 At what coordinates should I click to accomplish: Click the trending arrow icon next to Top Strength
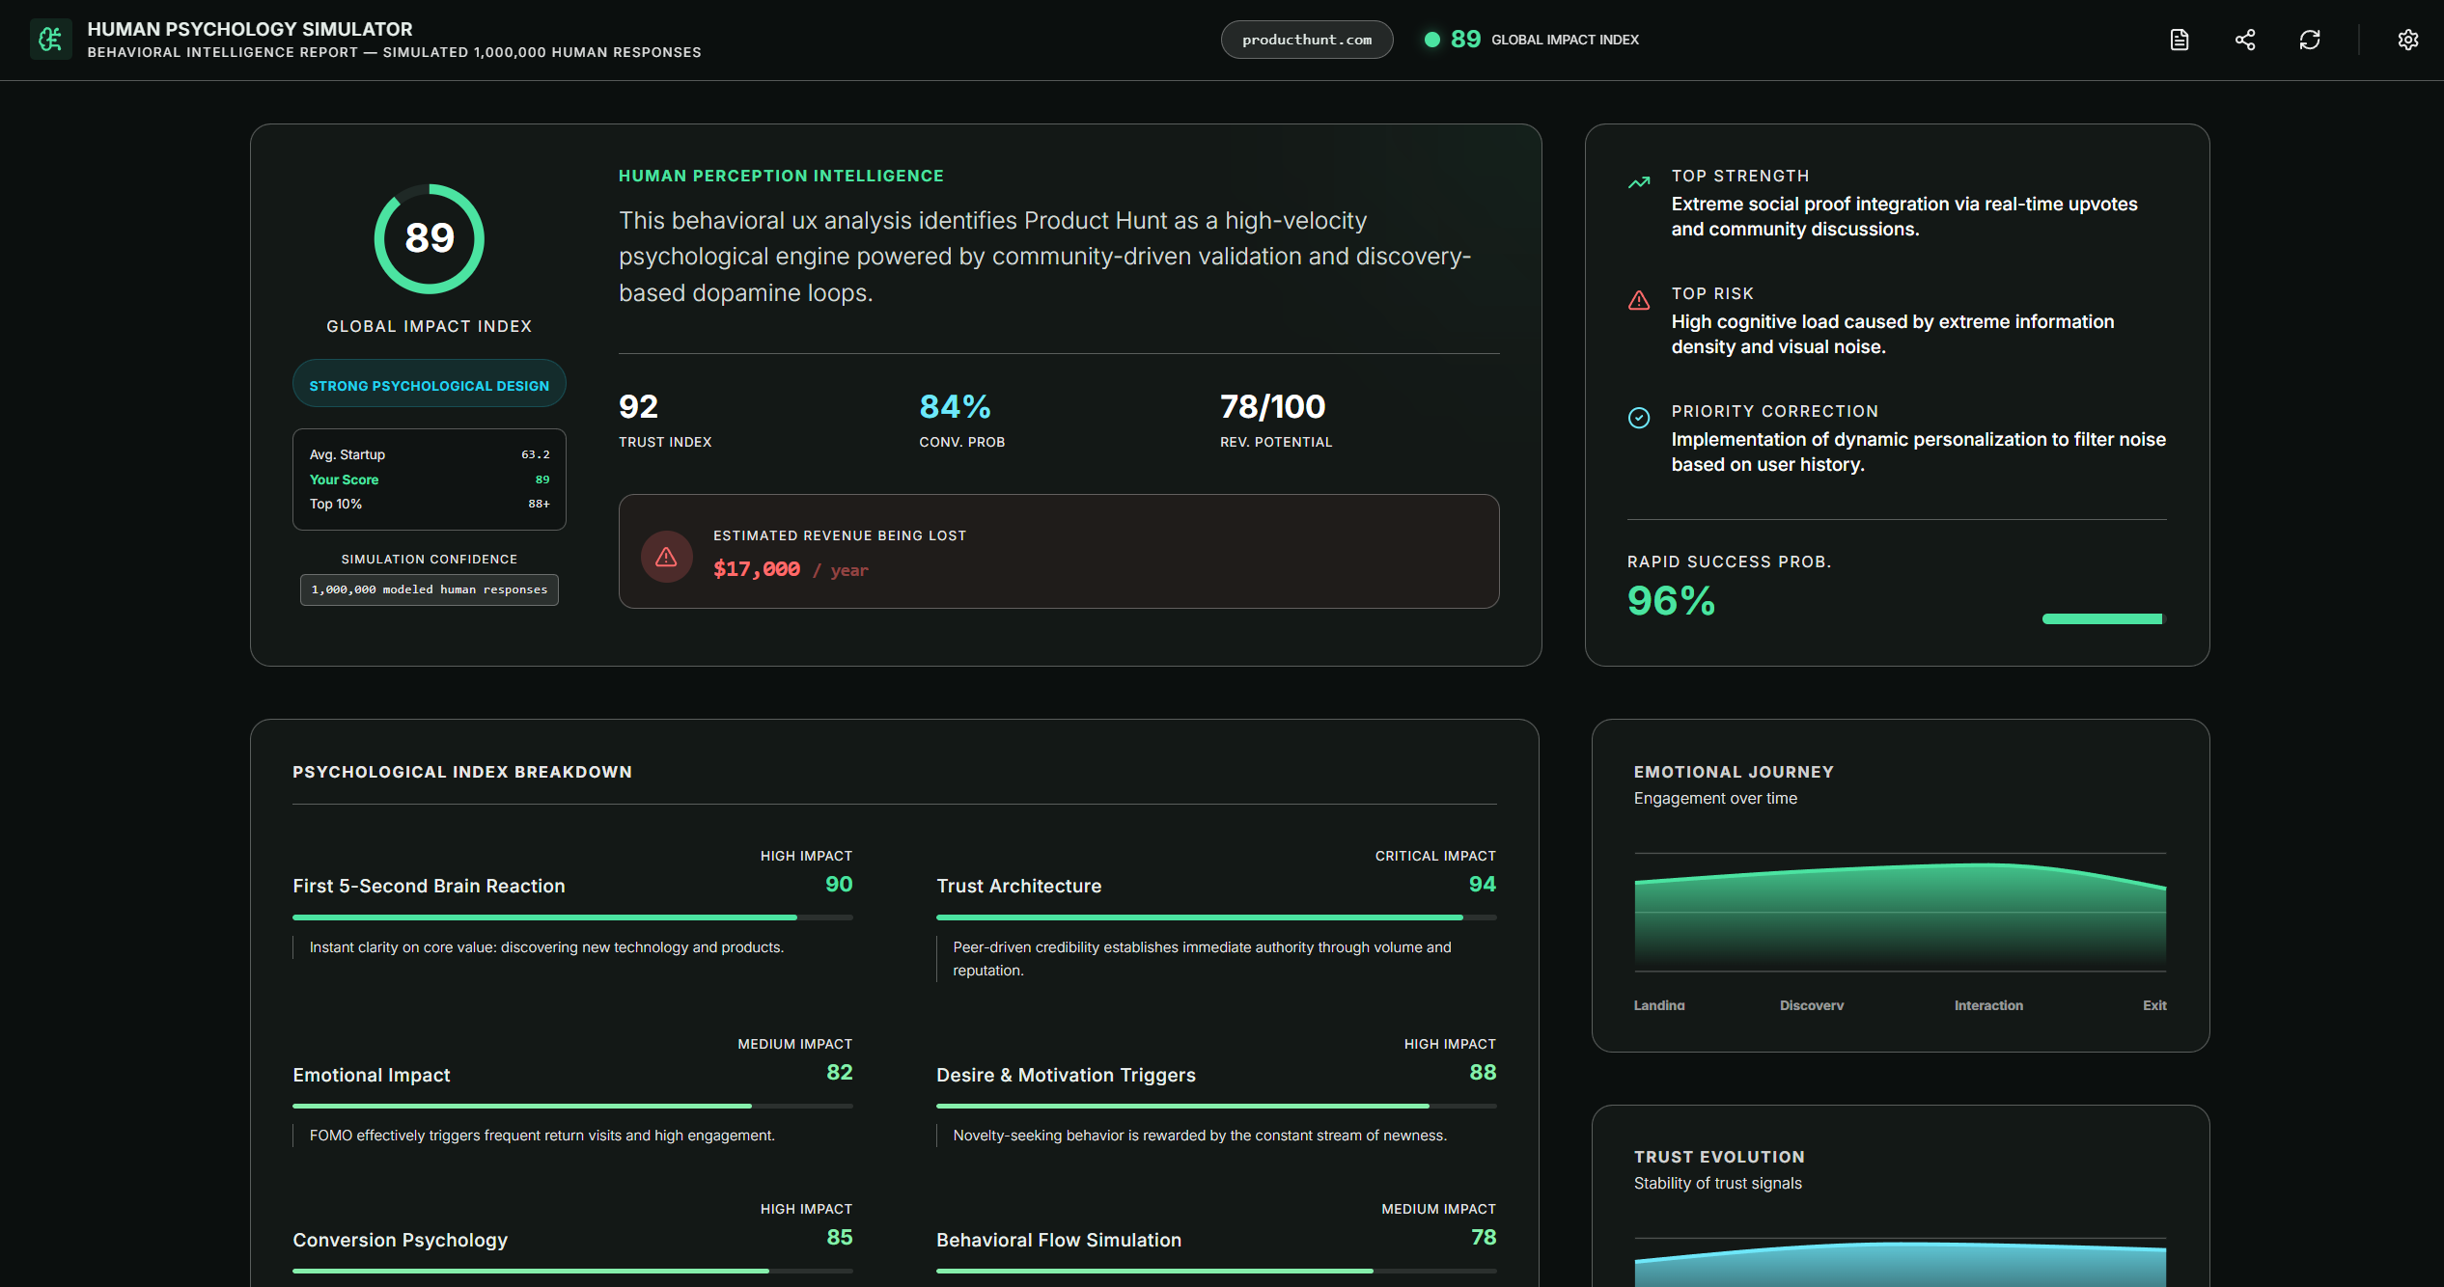(x=1638, y=182)
